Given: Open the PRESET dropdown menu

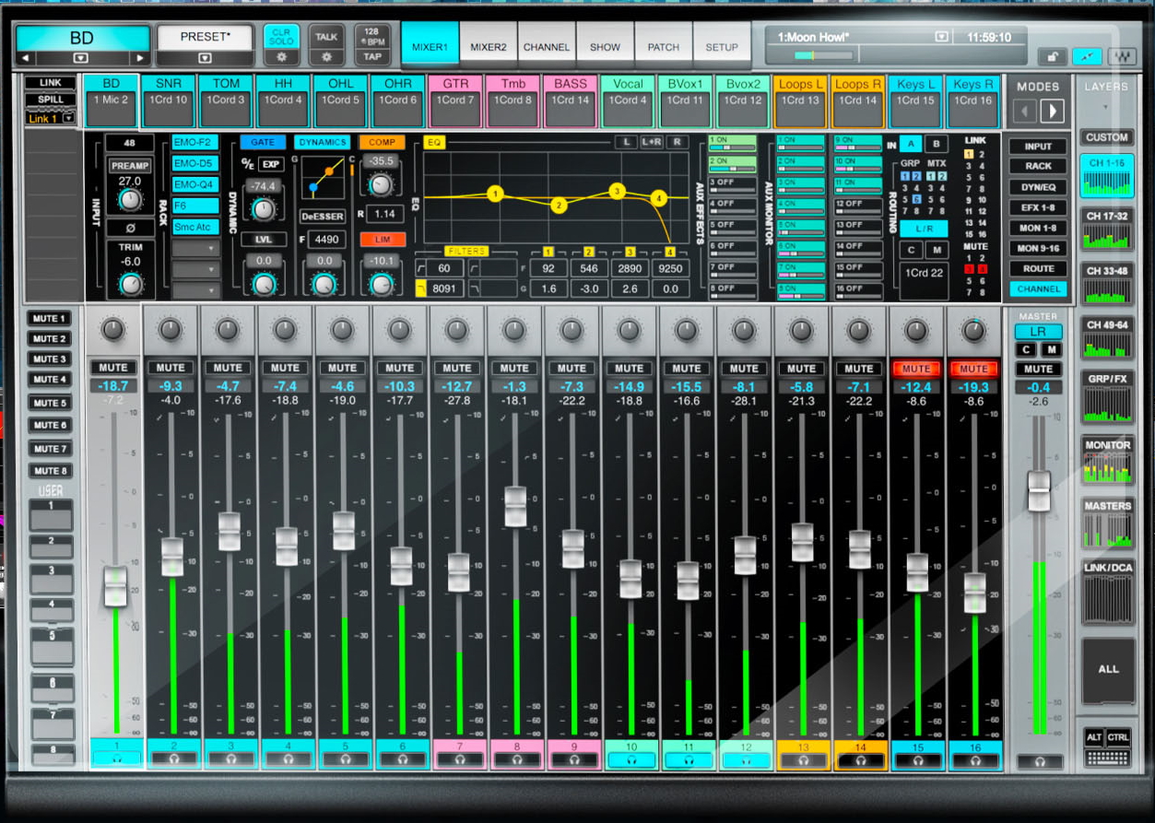Looking at the screenshot, I should click(x=204, y=58).
